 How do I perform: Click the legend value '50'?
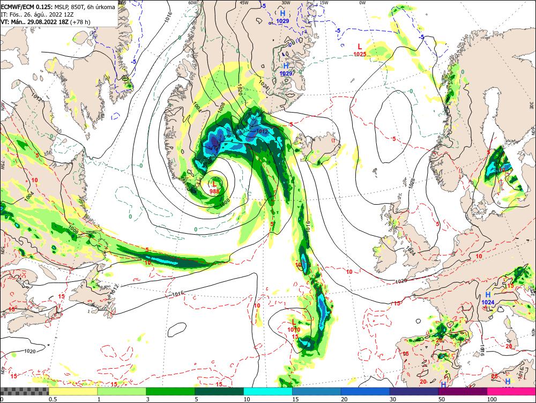[x=442, y=399]
